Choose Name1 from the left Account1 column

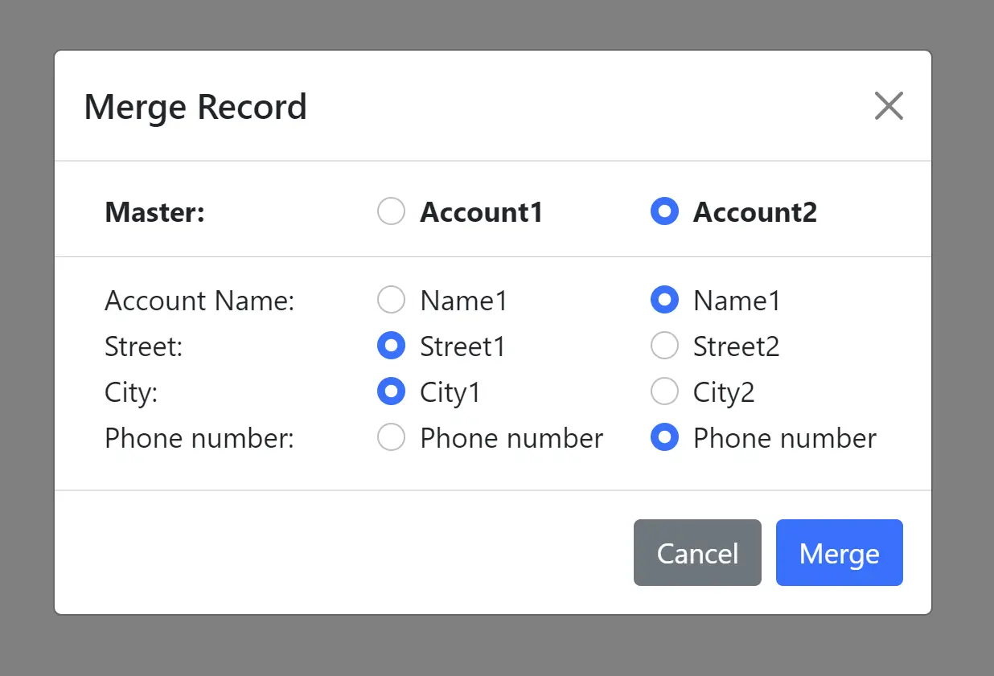(391, 299)
